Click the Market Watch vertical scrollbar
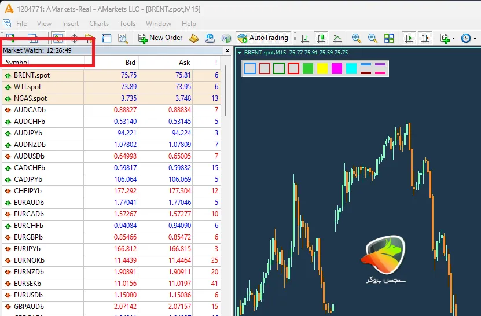The height and width of the screenshot is (316, 481). [226, 91]
